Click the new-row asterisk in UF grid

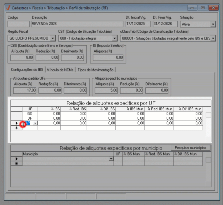(16, 128)
